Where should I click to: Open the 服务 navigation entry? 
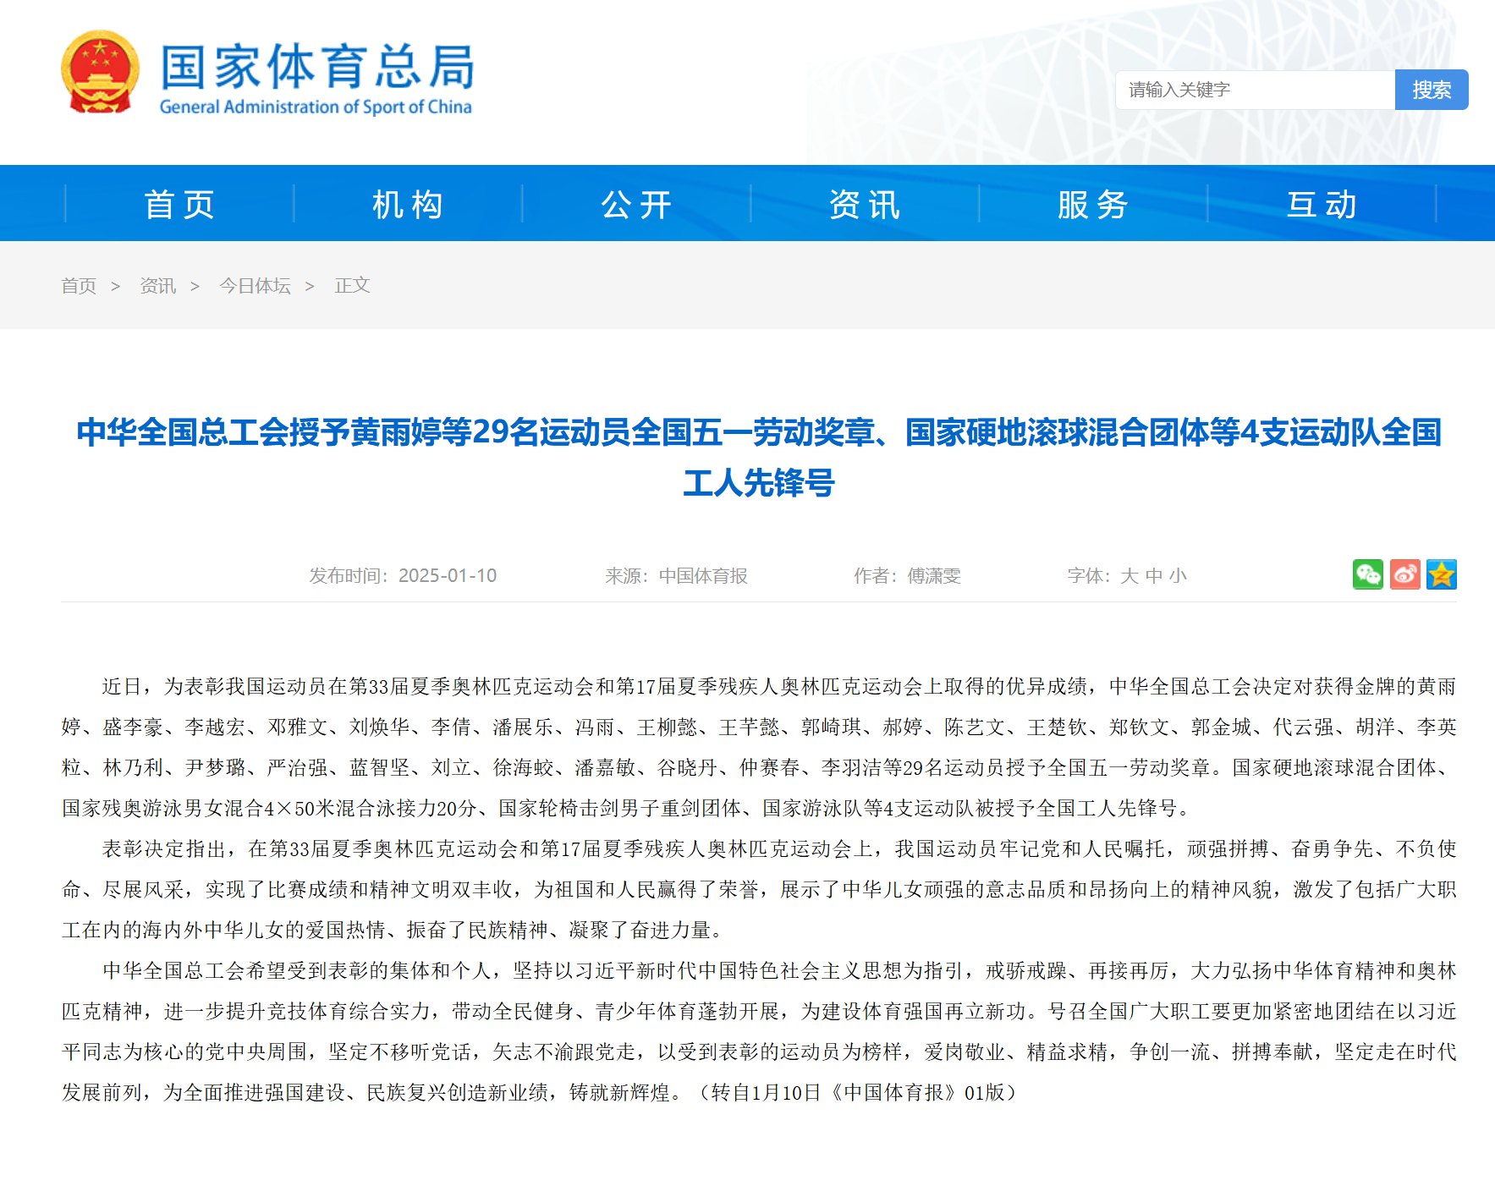1091,203
